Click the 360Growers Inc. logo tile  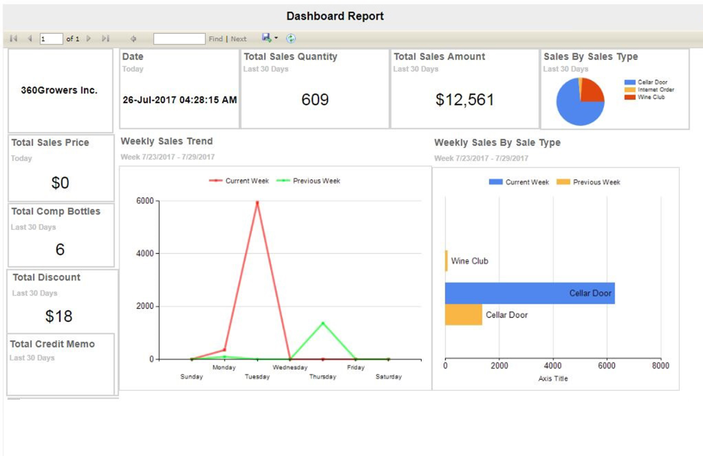tap(60, 89)
